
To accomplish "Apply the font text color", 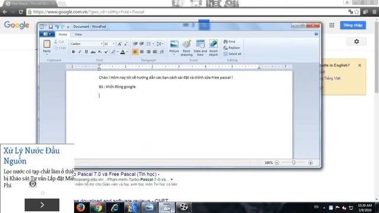I will point(123,51).
